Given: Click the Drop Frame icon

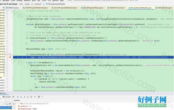Looking at the screenshot, I should tap(31, 97).
